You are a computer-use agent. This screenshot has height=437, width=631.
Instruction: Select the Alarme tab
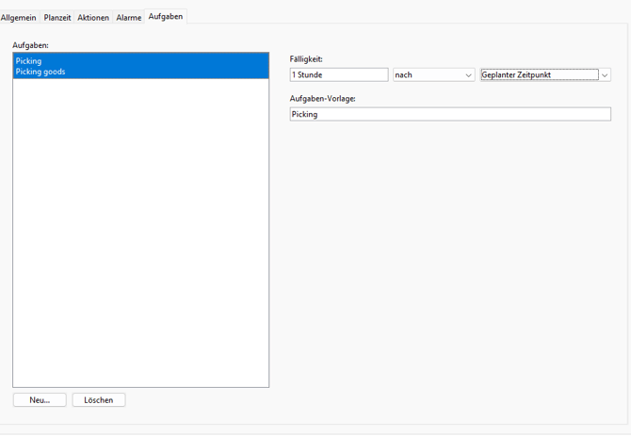pos(128,18)
